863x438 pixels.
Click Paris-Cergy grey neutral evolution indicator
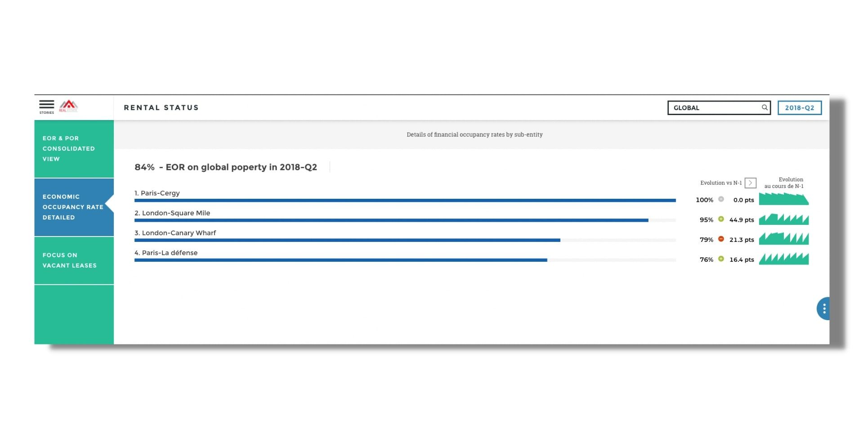(x=721, y=199)
